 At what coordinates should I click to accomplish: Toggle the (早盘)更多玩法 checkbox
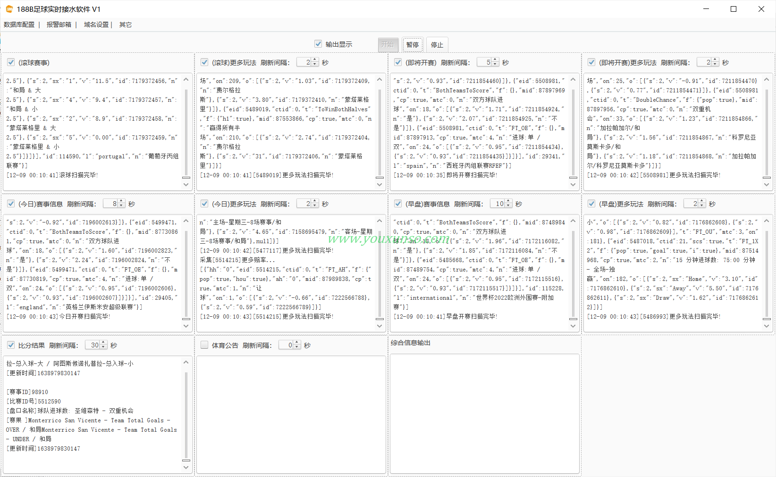[591, 204]
